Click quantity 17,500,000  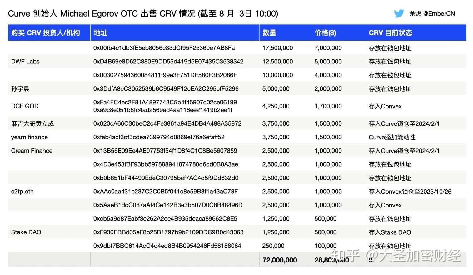tap(278, 48)
